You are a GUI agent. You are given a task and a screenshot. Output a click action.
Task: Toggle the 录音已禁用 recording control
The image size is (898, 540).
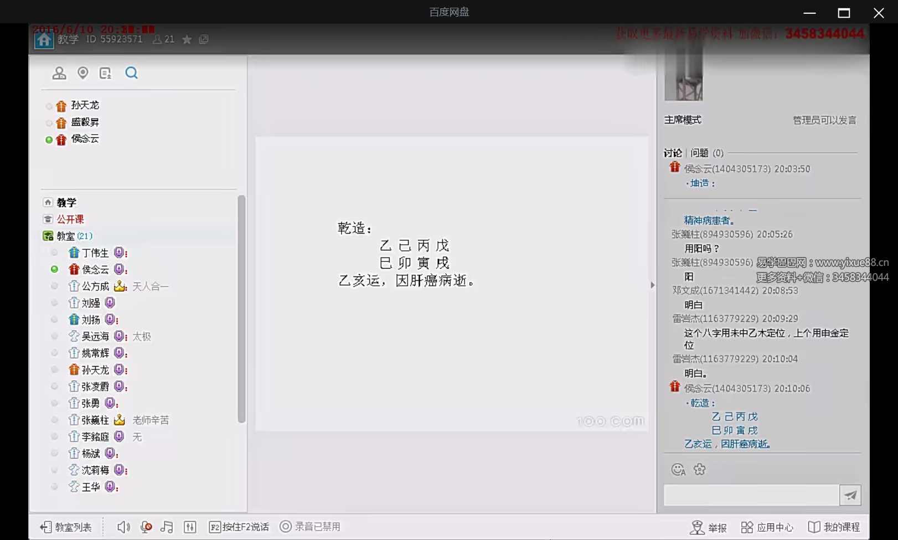click(310, 526)
